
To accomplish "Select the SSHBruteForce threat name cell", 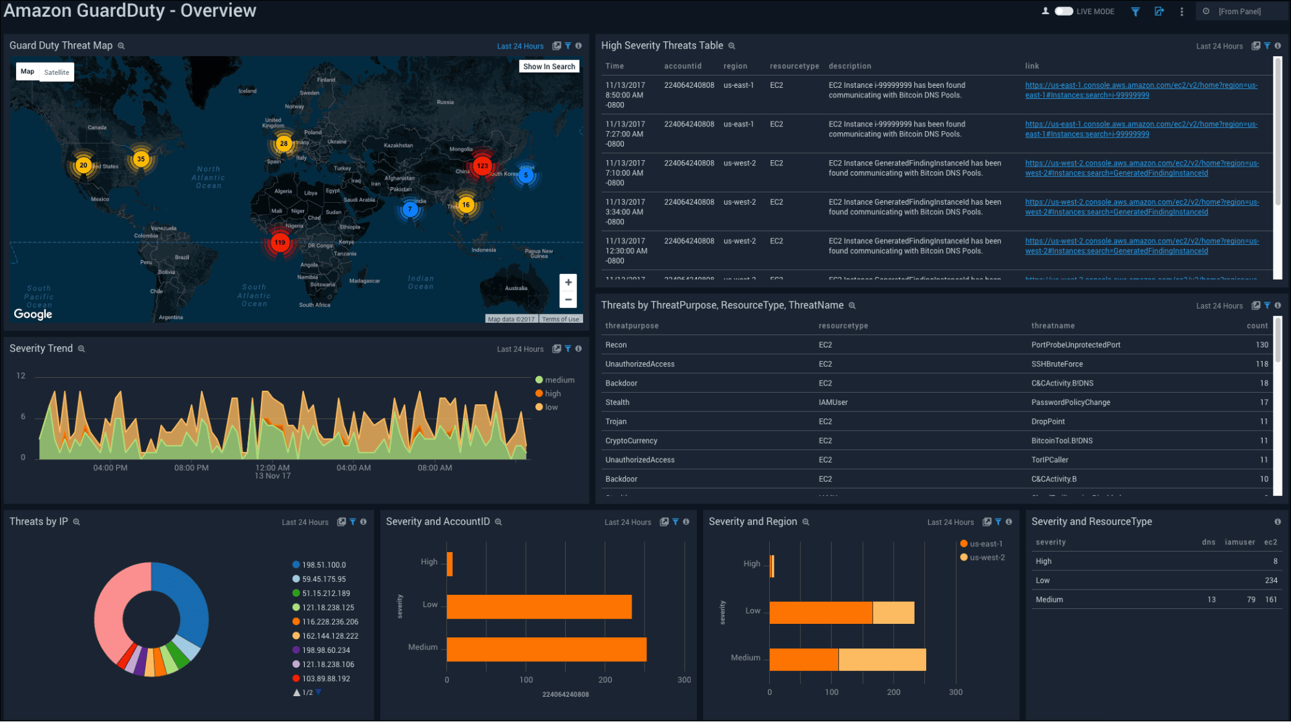I will click(x=1057, y=364).
